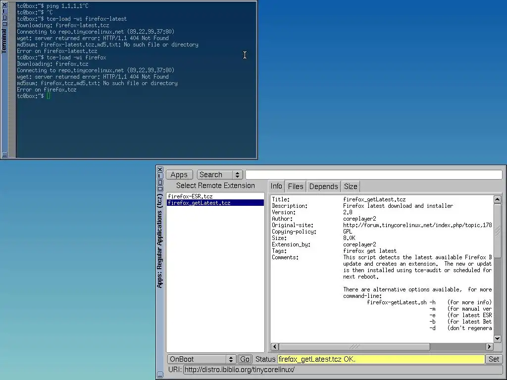
Task: Open the Apps menu button
Action: tap(179, 175)
